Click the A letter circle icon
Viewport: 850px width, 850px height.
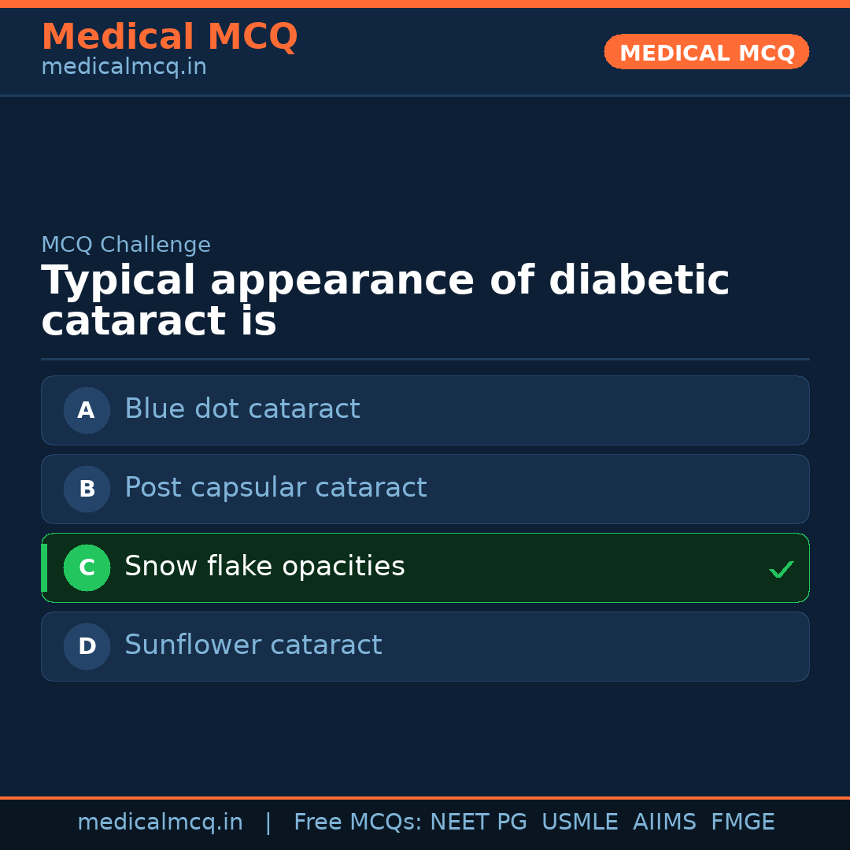(87, 410)
